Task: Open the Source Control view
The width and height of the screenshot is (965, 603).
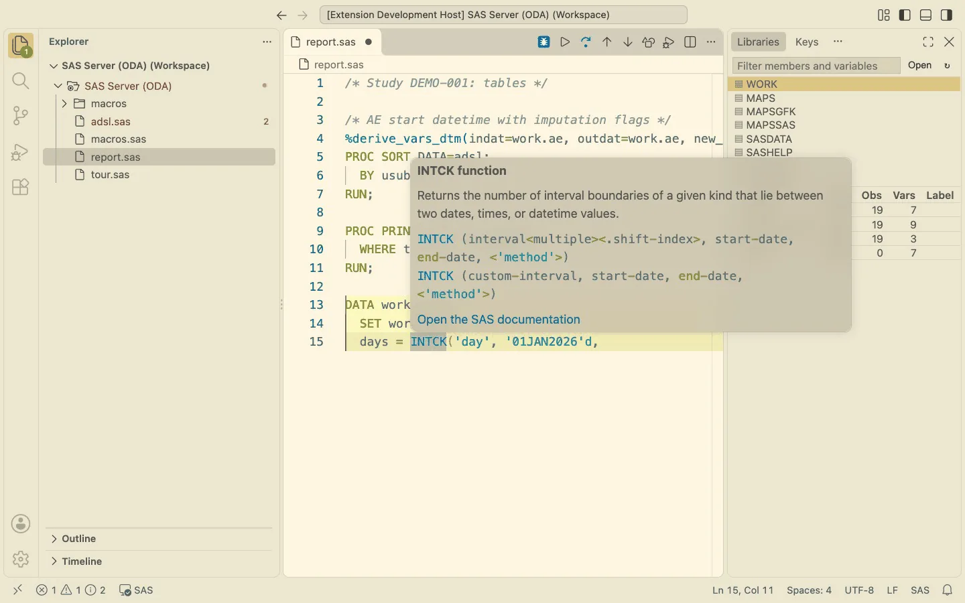Action: pyautogui.click(x=21, y=116)
